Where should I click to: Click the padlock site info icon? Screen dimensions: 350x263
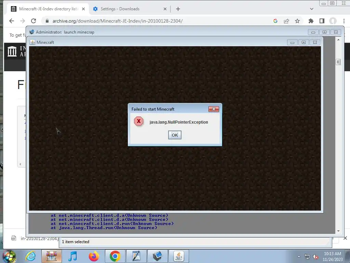click(x=47, y=21)
